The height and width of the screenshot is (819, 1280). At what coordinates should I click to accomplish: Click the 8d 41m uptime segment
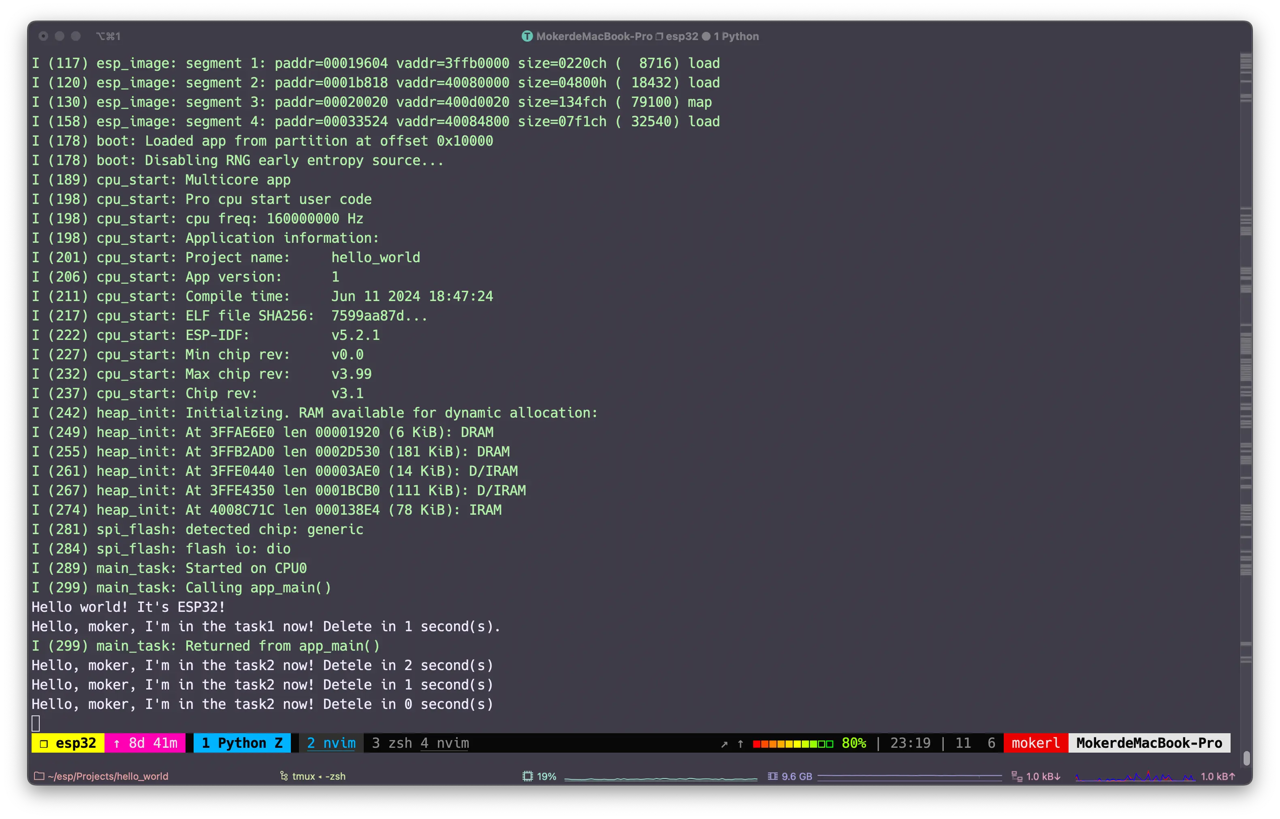click(145, 743)
